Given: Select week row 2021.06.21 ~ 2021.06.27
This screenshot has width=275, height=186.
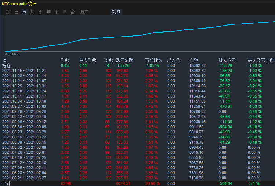Looking at the screenshot, I should 137,178.
